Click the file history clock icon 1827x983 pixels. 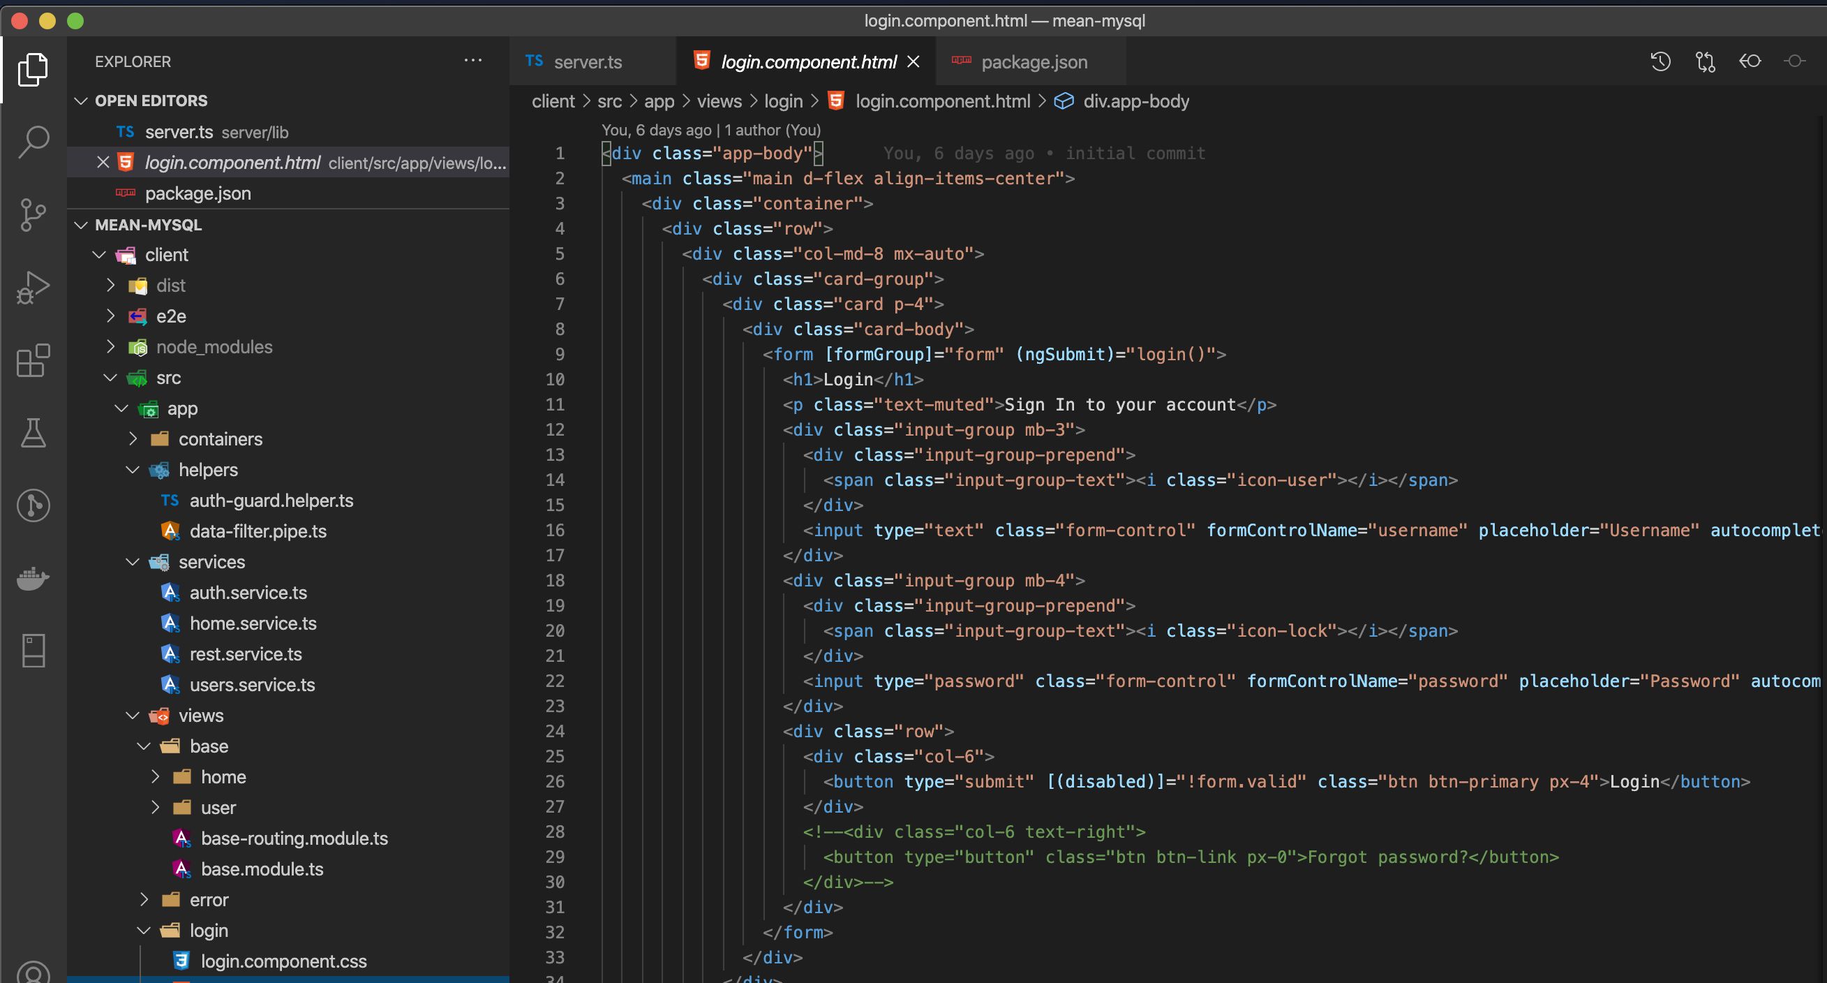[1660, 61]
